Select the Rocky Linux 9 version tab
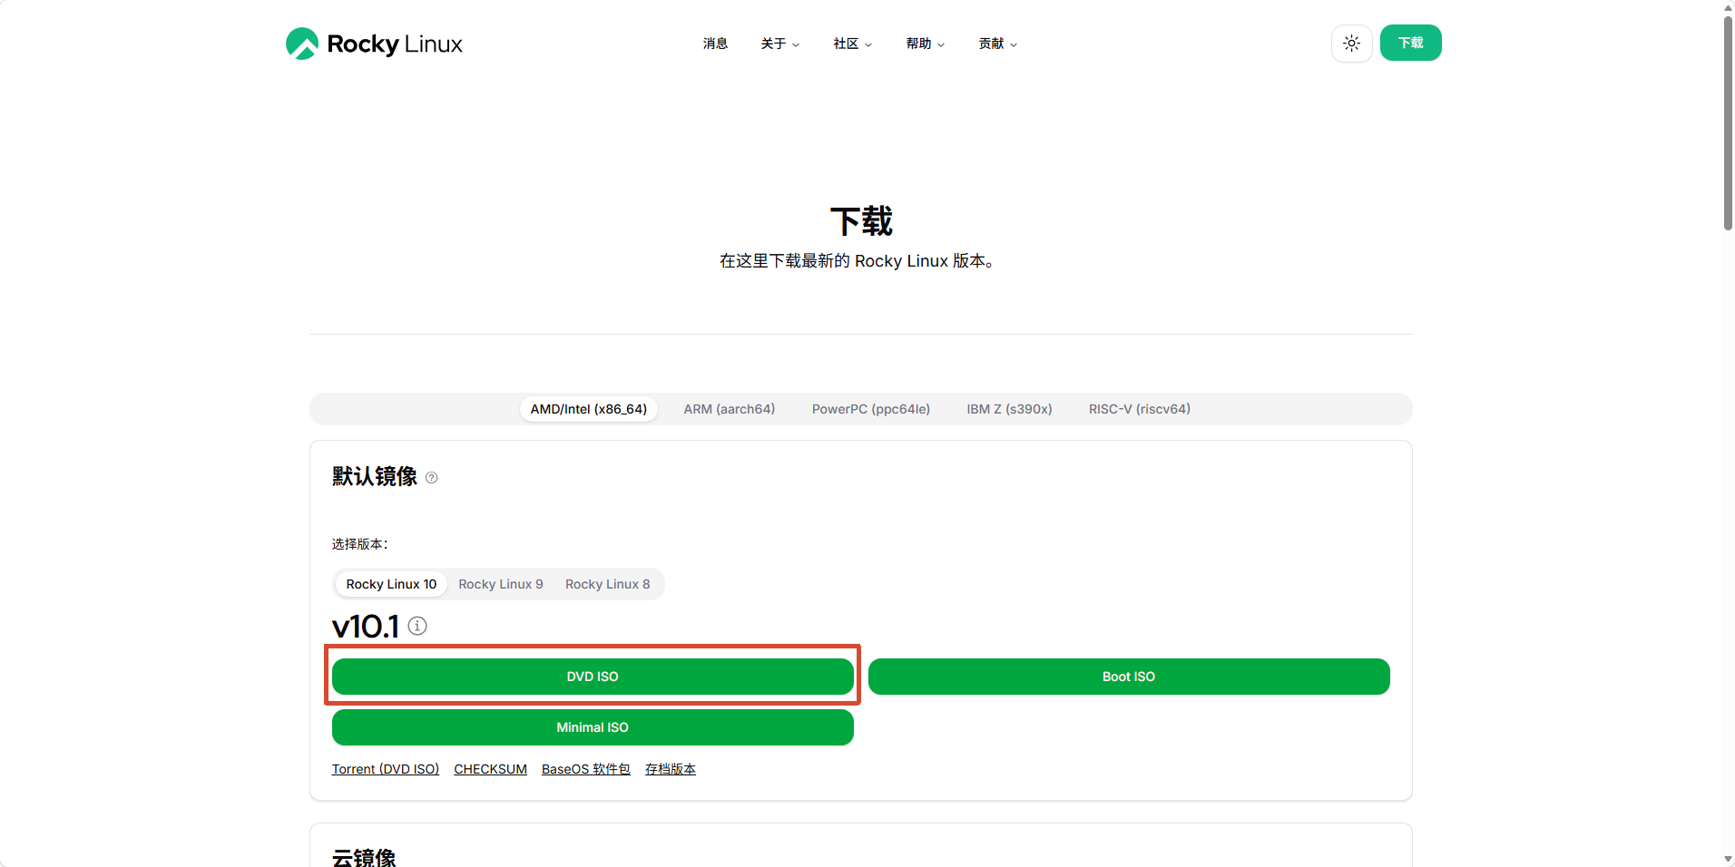 (x=501, y=584)
